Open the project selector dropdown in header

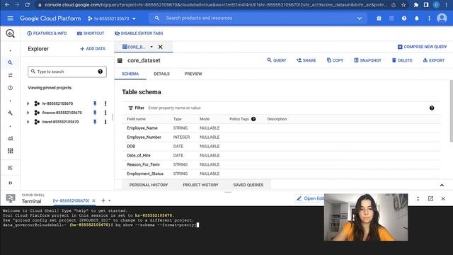point(112,18)
